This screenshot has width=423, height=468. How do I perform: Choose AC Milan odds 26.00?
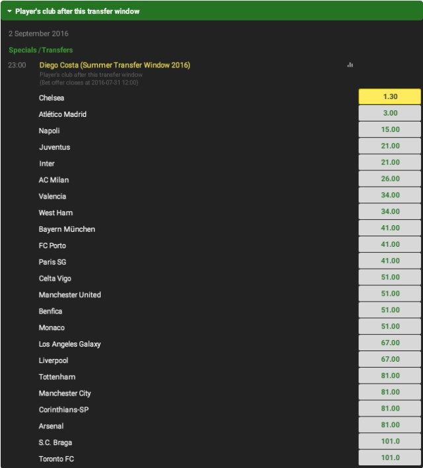tap(390, 178)
